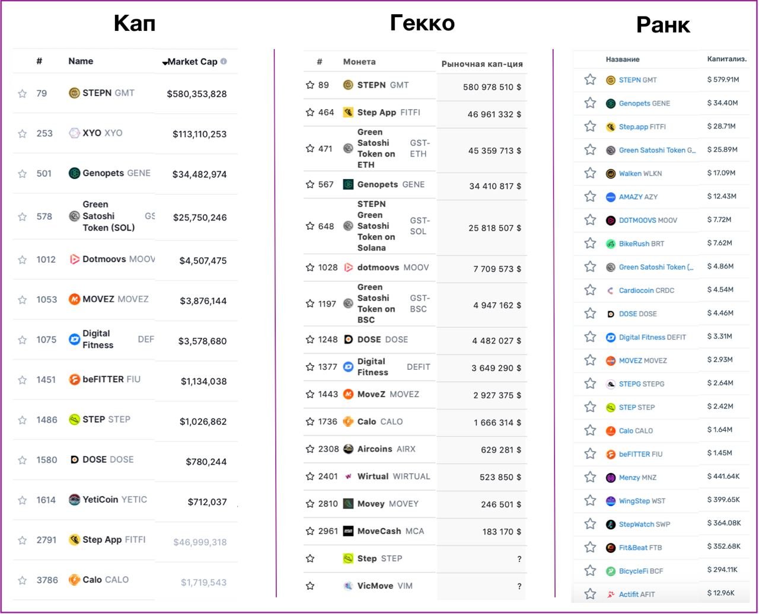
Task: Click the BikeRush BRT logo
Action: [x=611, y=244]
